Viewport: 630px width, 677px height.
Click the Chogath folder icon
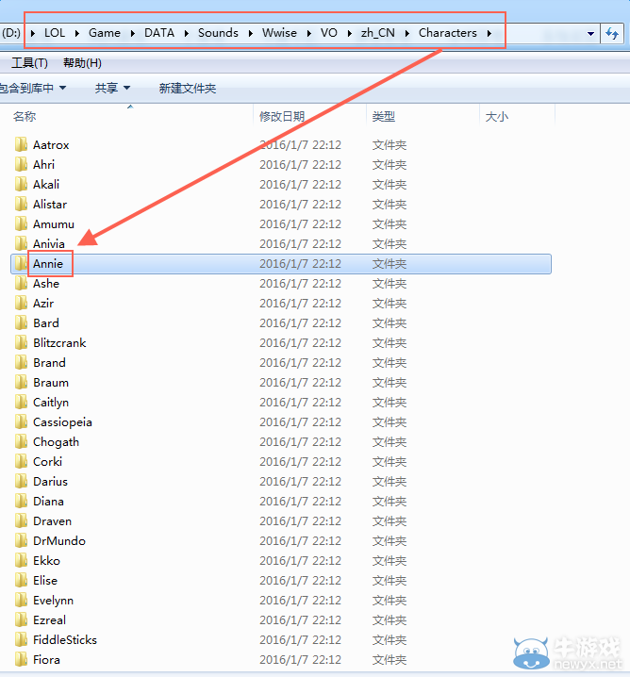pos(21,441)
